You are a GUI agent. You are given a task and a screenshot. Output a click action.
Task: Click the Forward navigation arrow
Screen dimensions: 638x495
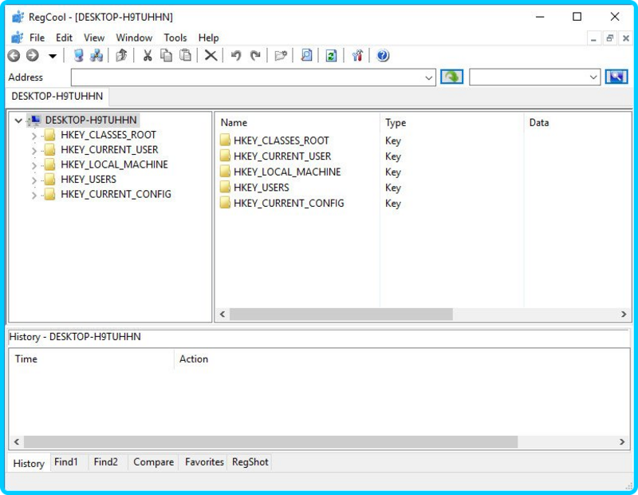pyautogui.click(x=33, y=55)
